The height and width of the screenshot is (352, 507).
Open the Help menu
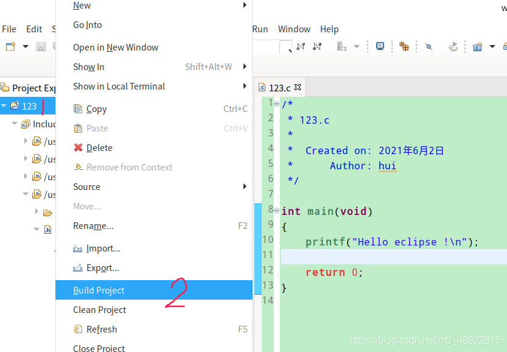tap(329, 29)
